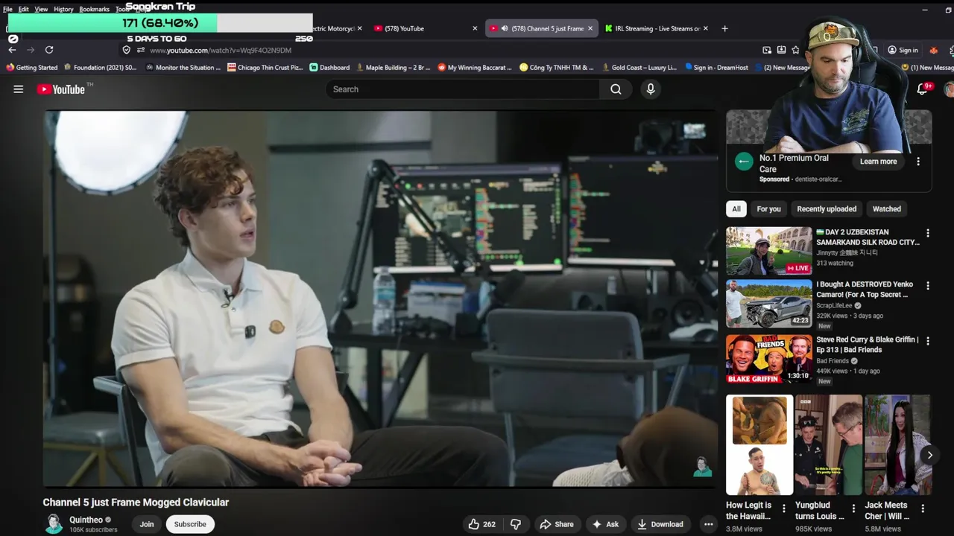The width and height of the screenshot is (954, 536).
Task: Open the DAY 2 UZBEKISTAN live stream thumbnail
Action: click(x=769, y=251)
